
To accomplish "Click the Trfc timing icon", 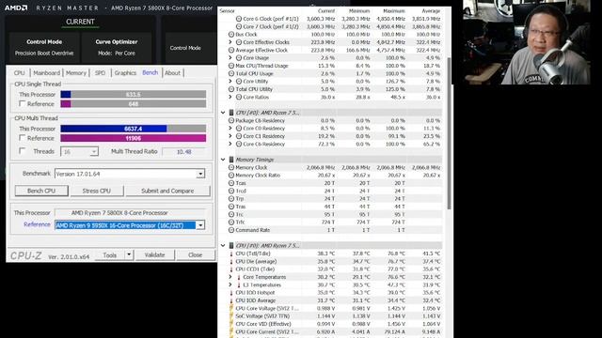I will tap(231, 223).
